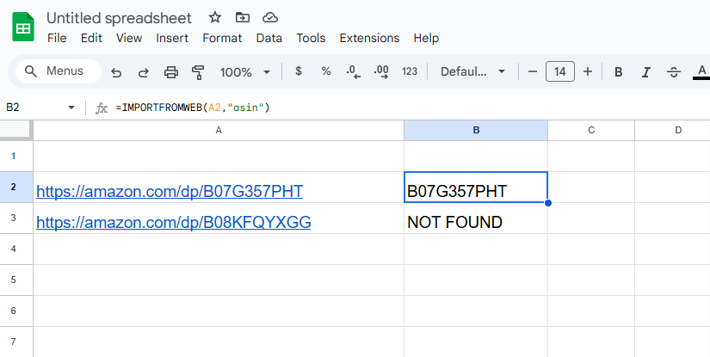Image resolution: width=710 pixels, height=357 pixels.
Task: Open the Google Sheets home logo
Action: (23, 28)
